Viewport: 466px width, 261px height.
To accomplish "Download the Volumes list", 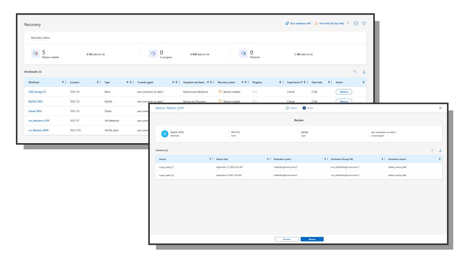I will [x=440, y=150].
